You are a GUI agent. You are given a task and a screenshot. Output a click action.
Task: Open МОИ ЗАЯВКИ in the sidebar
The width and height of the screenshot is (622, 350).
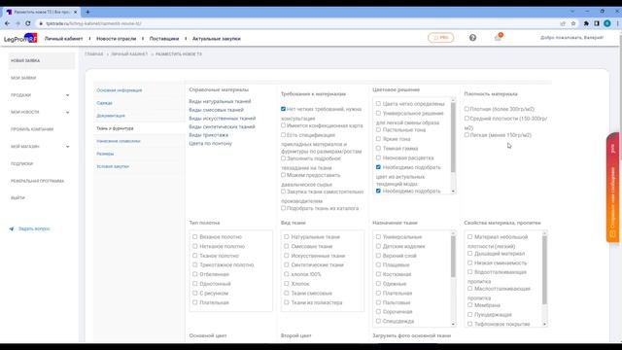pyautogui.click(x=23, y=78)
